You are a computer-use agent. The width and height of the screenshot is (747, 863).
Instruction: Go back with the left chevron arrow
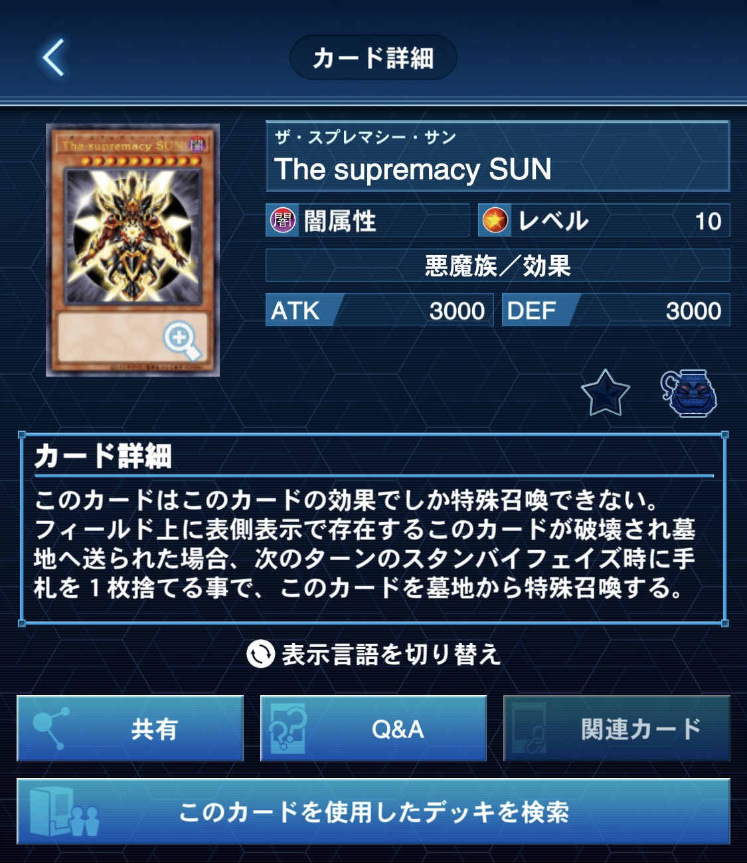(53, 57)
